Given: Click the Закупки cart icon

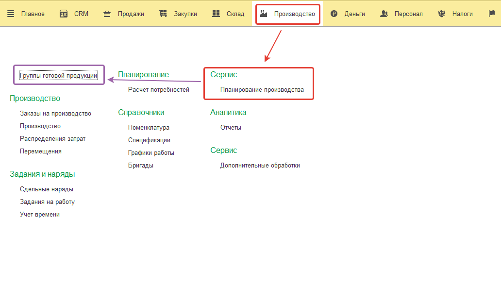Looking at the screenshot, I should pos(163,14).
